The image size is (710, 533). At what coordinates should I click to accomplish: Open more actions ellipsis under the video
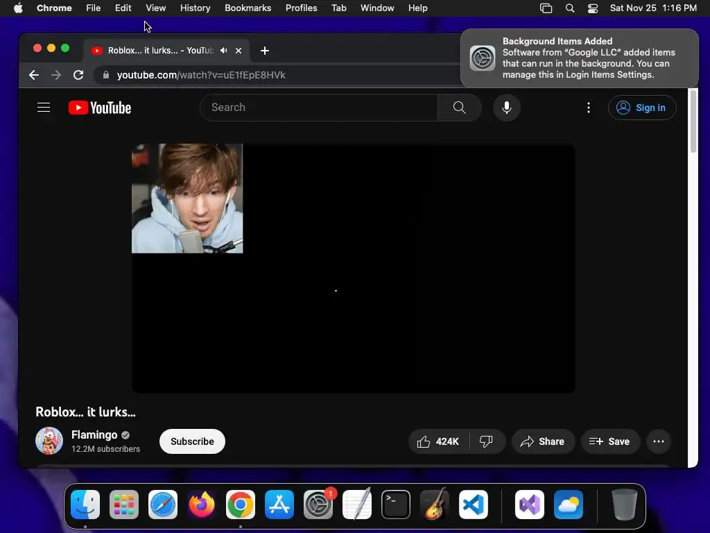[x=659, y=441]
